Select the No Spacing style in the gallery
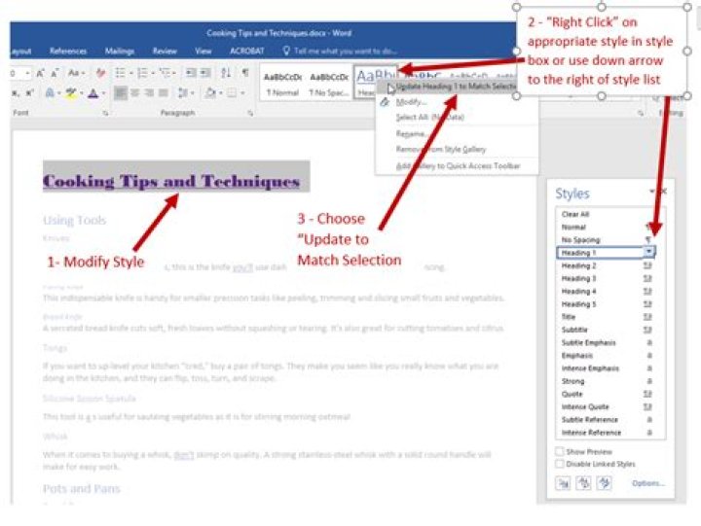Screen dimensions: 701x526 pos(329,85)
